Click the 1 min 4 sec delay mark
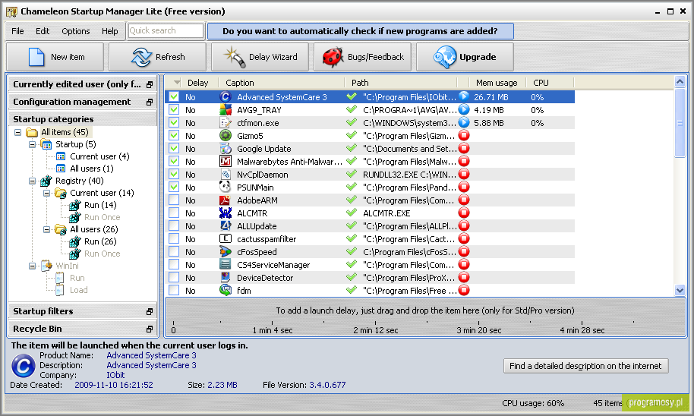 pos(272,330)
